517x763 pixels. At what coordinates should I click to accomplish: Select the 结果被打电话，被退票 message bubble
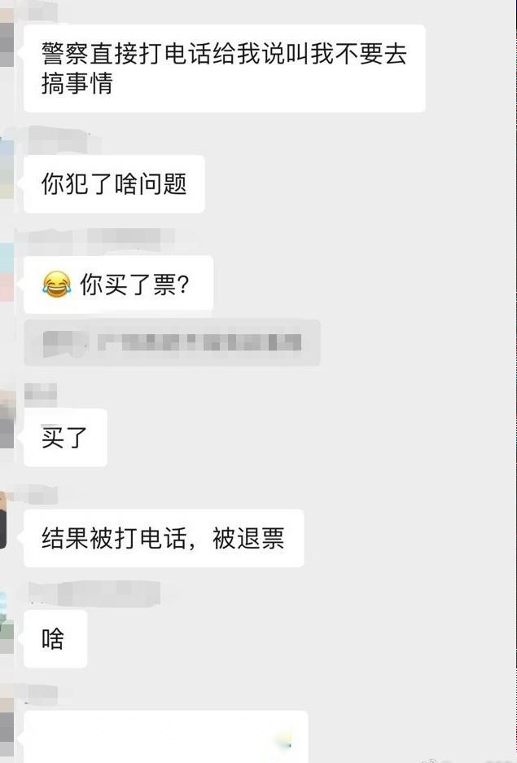164,538
